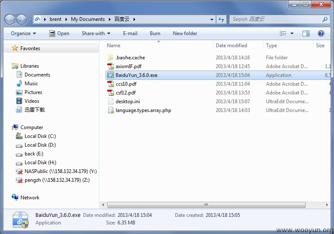Click the horizontal scrollbar thumb

click(x=206, y=205)
